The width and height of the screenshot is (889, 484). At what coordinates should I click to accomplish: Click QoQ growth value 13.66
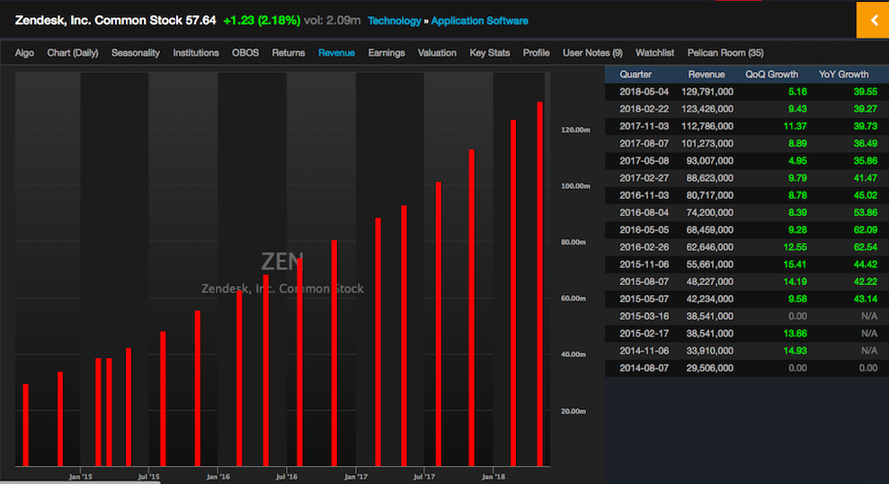click(795, 334)
